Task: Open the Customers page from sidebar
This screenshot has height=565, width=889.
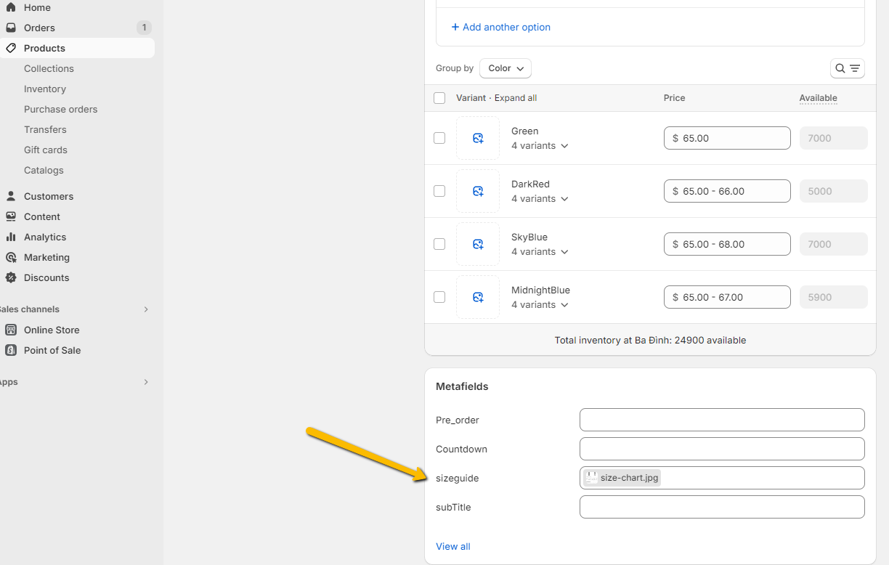Action: (x=48, y=196)
